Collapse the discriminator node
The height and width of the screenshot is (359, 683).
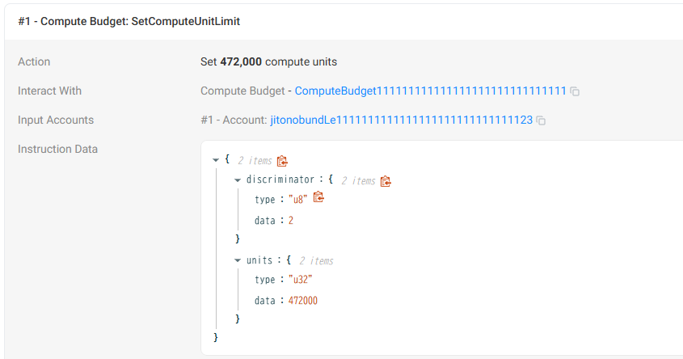point(238,179)
